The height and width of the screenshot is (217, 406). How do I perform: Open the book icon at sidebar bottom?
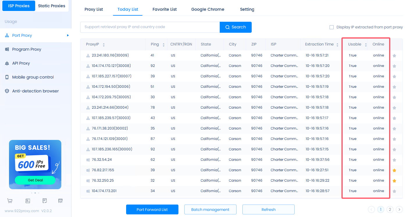[28, 201]
